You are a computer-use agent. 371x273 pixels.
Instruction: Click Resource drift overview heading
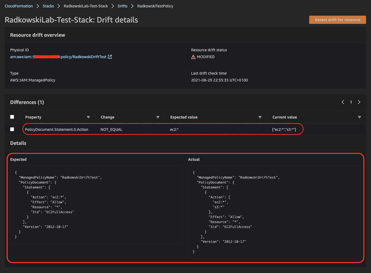click(38, 35)
